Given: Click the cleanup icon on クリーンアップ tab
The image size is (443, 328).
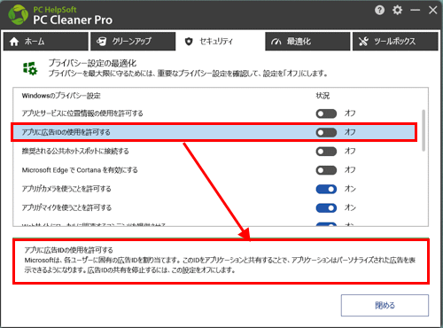Looking at the screenshot, I should click(101, 42).
